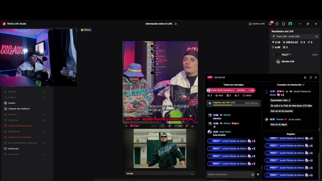Click the lock icon in the chat window header
The height and width of the screenshot is (181, 322).
pos(305,77)
